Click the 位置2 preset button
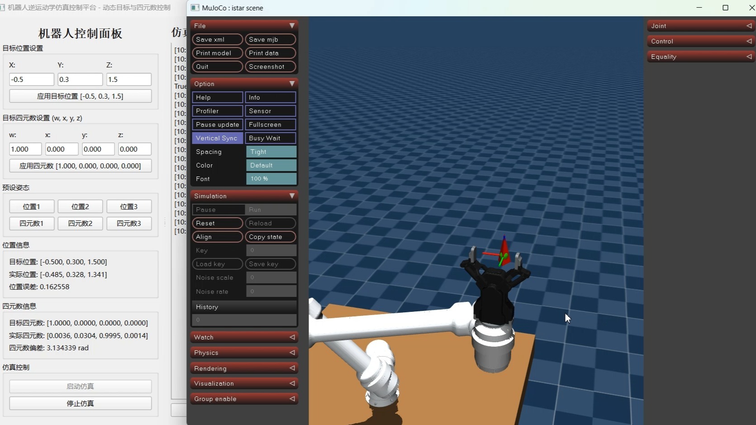This screenshot has width=756, height=425. click(80, 206)
